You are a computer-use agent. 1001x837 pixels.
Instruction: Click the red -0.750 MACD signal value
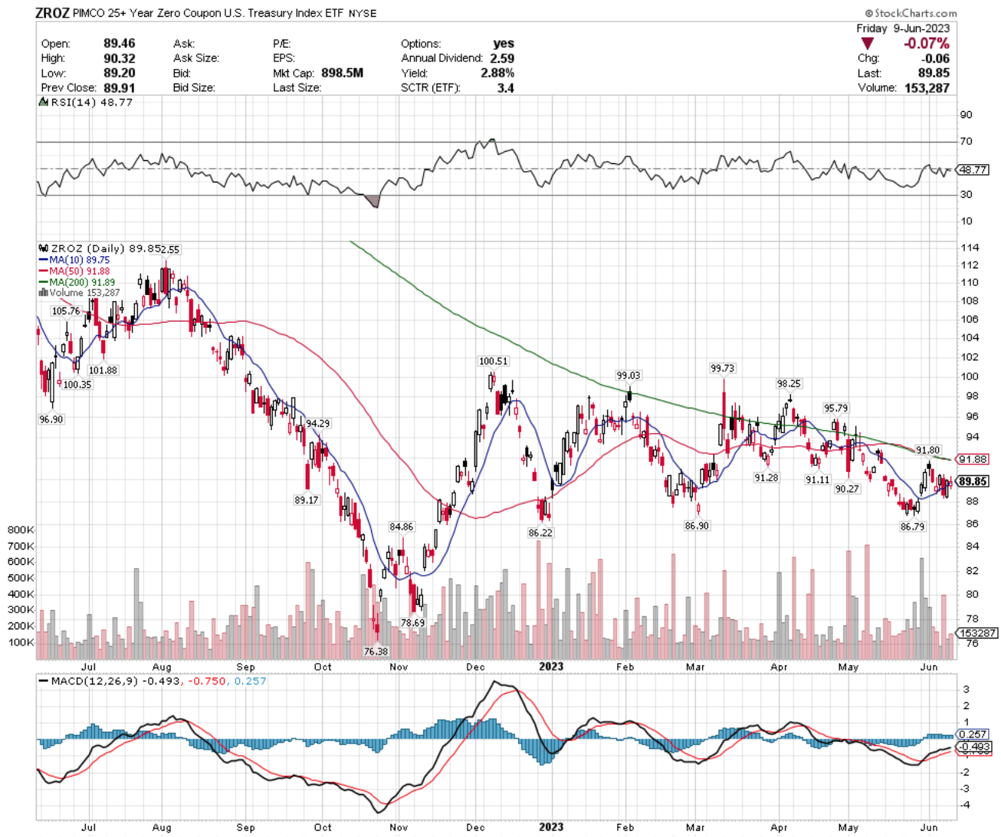click(208, 681)
